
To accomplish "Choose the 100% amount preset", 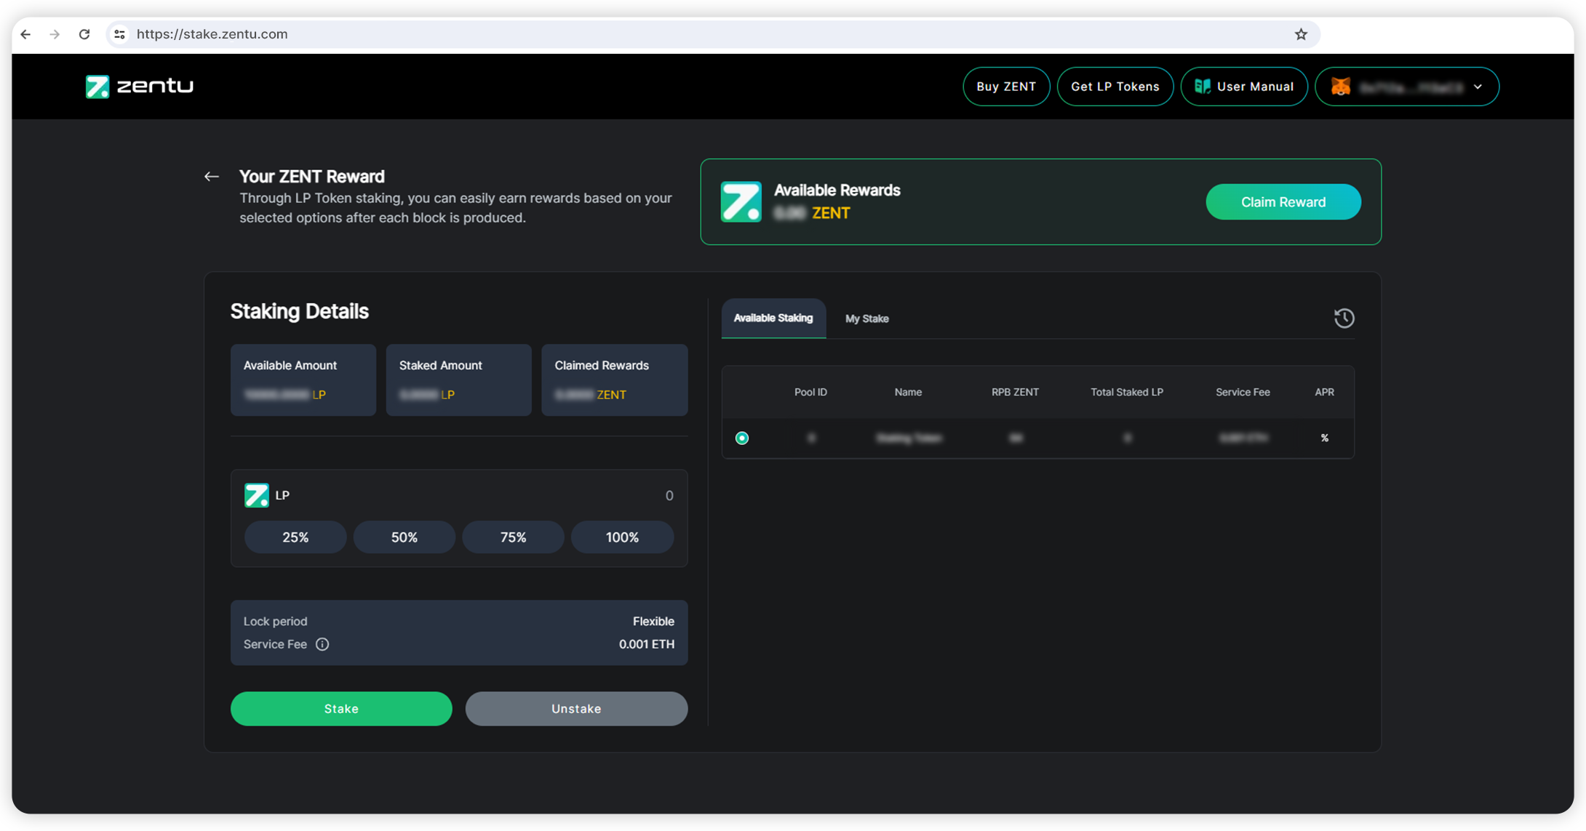I will [x=622, y=537].
